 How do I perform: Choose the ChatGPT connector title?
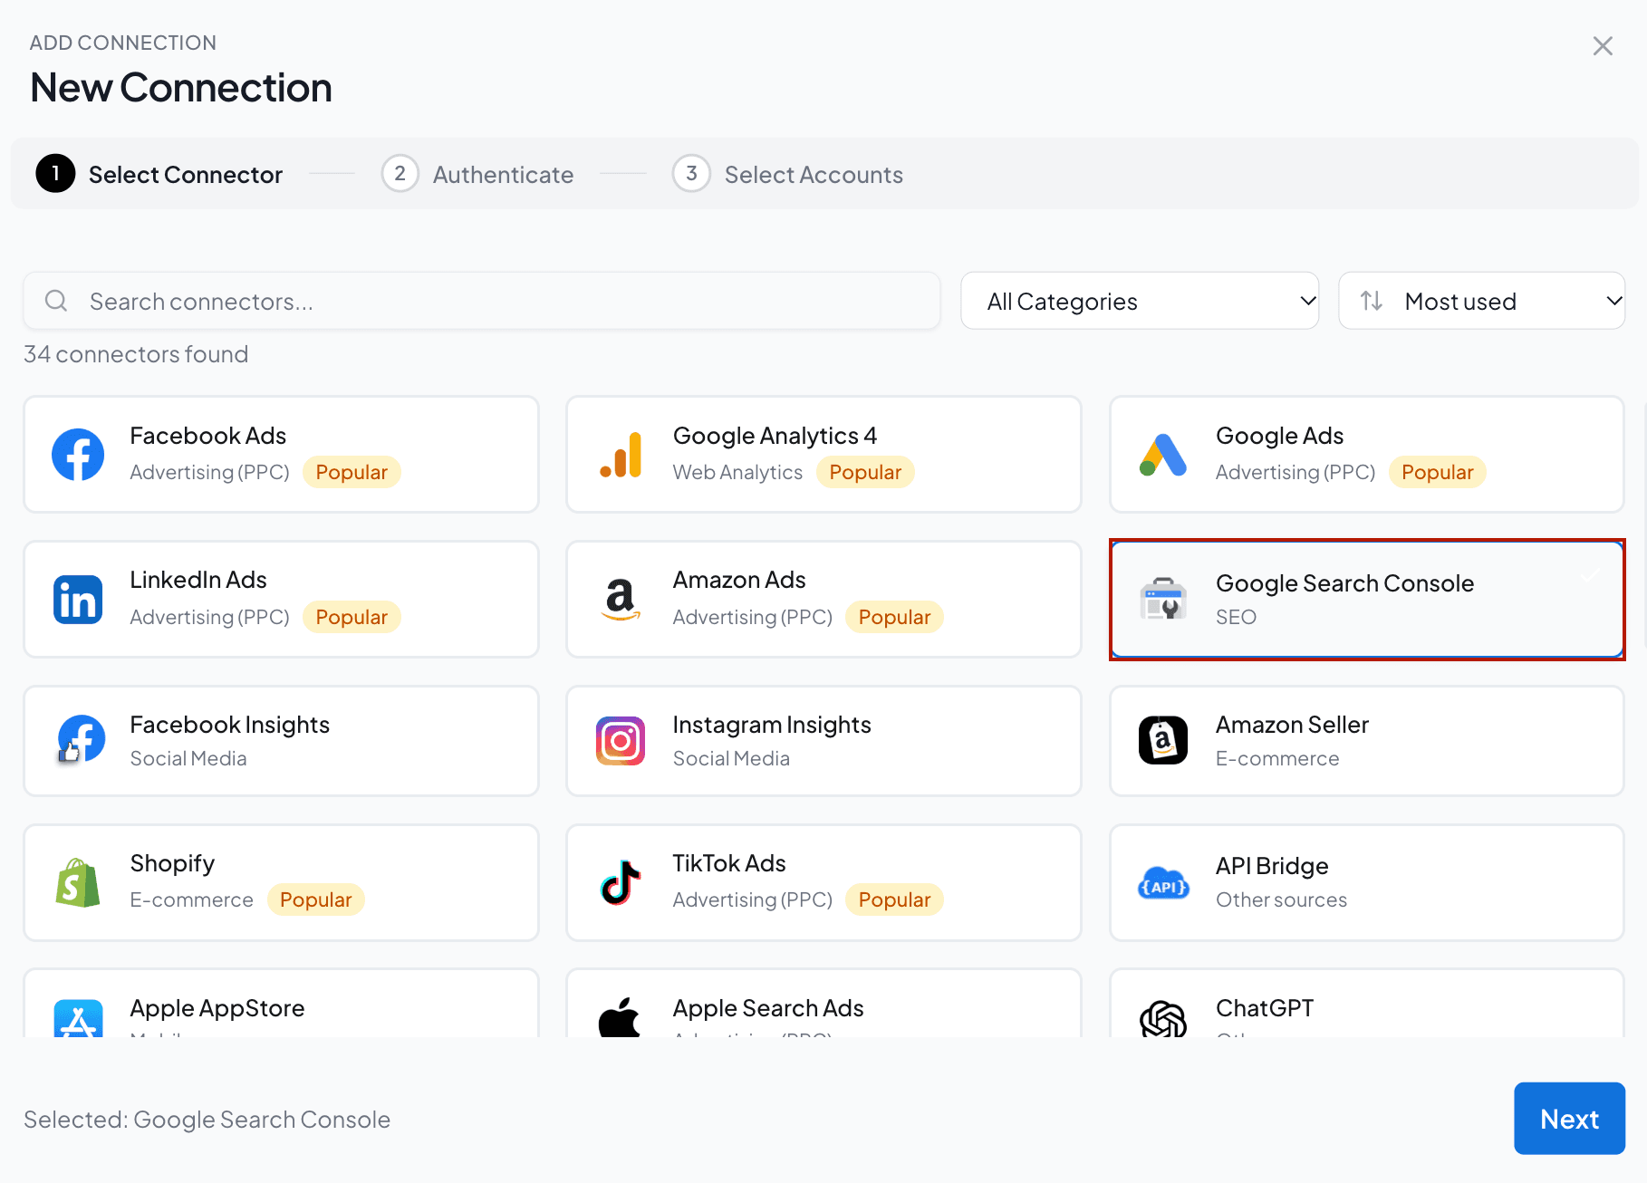[1265, 1008]
